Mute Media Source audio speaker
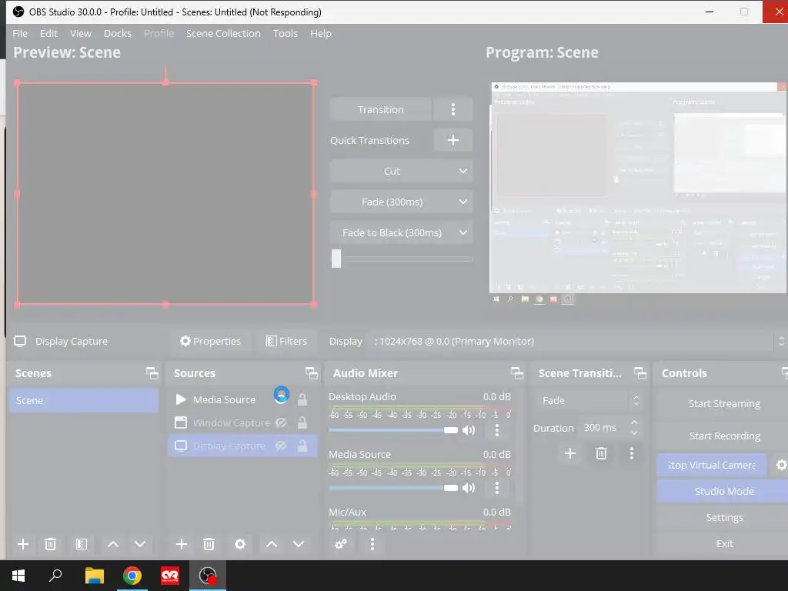The height and width of the screenshot is (591, 788). 469,487
